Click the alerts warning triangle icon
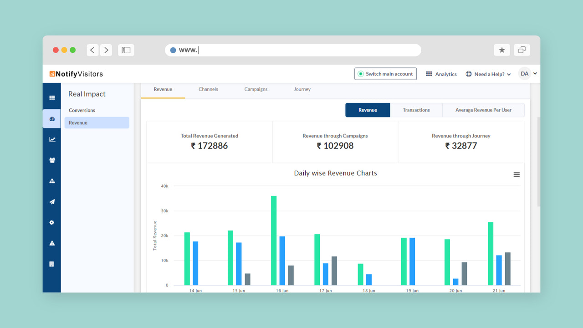 coord(51,243)
